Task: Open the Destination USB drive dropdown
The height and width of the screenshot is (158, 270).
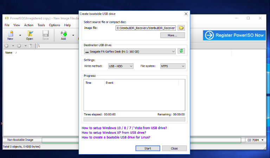Action: (x=130, y=51)
